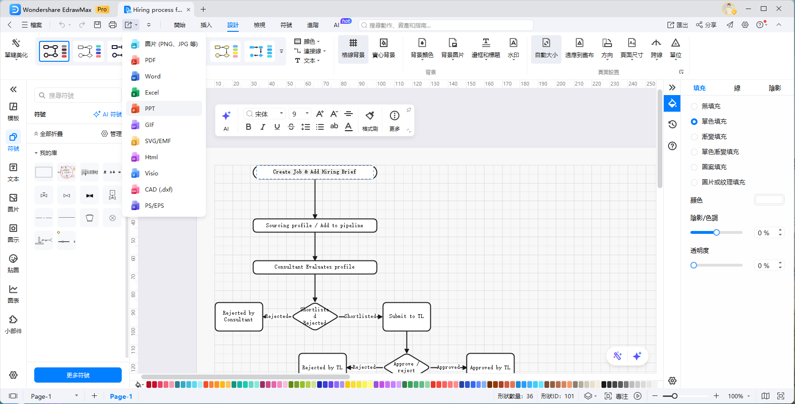
Task: Select the No Fill (無填充) radio option
Action: click(x=694, y=106)
